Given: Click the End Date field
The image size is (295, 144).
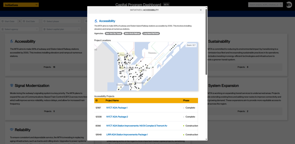Looking at the screenshot, I should [x=30, y=21].
